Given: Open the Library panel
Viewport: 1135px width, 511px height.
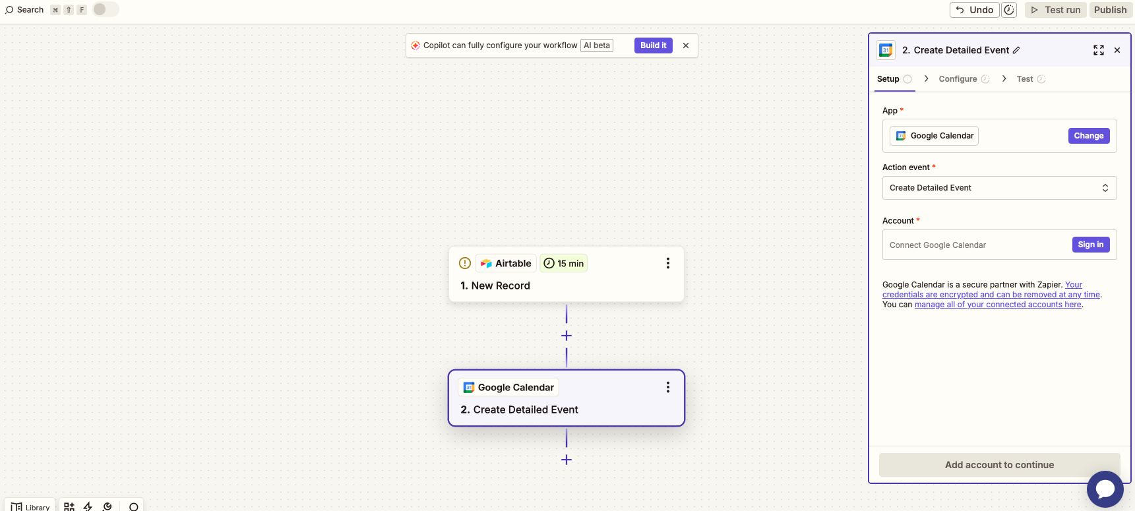Looking at the screenshot, I should tap(30, 506).
